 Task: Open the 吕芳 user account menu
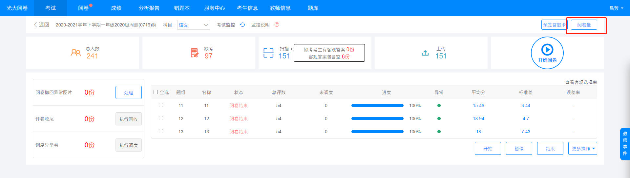tap(616, 8)
